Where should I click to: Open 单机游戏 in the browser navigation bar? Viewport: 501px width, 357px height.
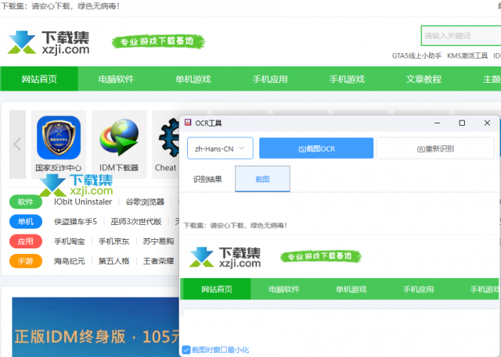(x=193, y=79)
